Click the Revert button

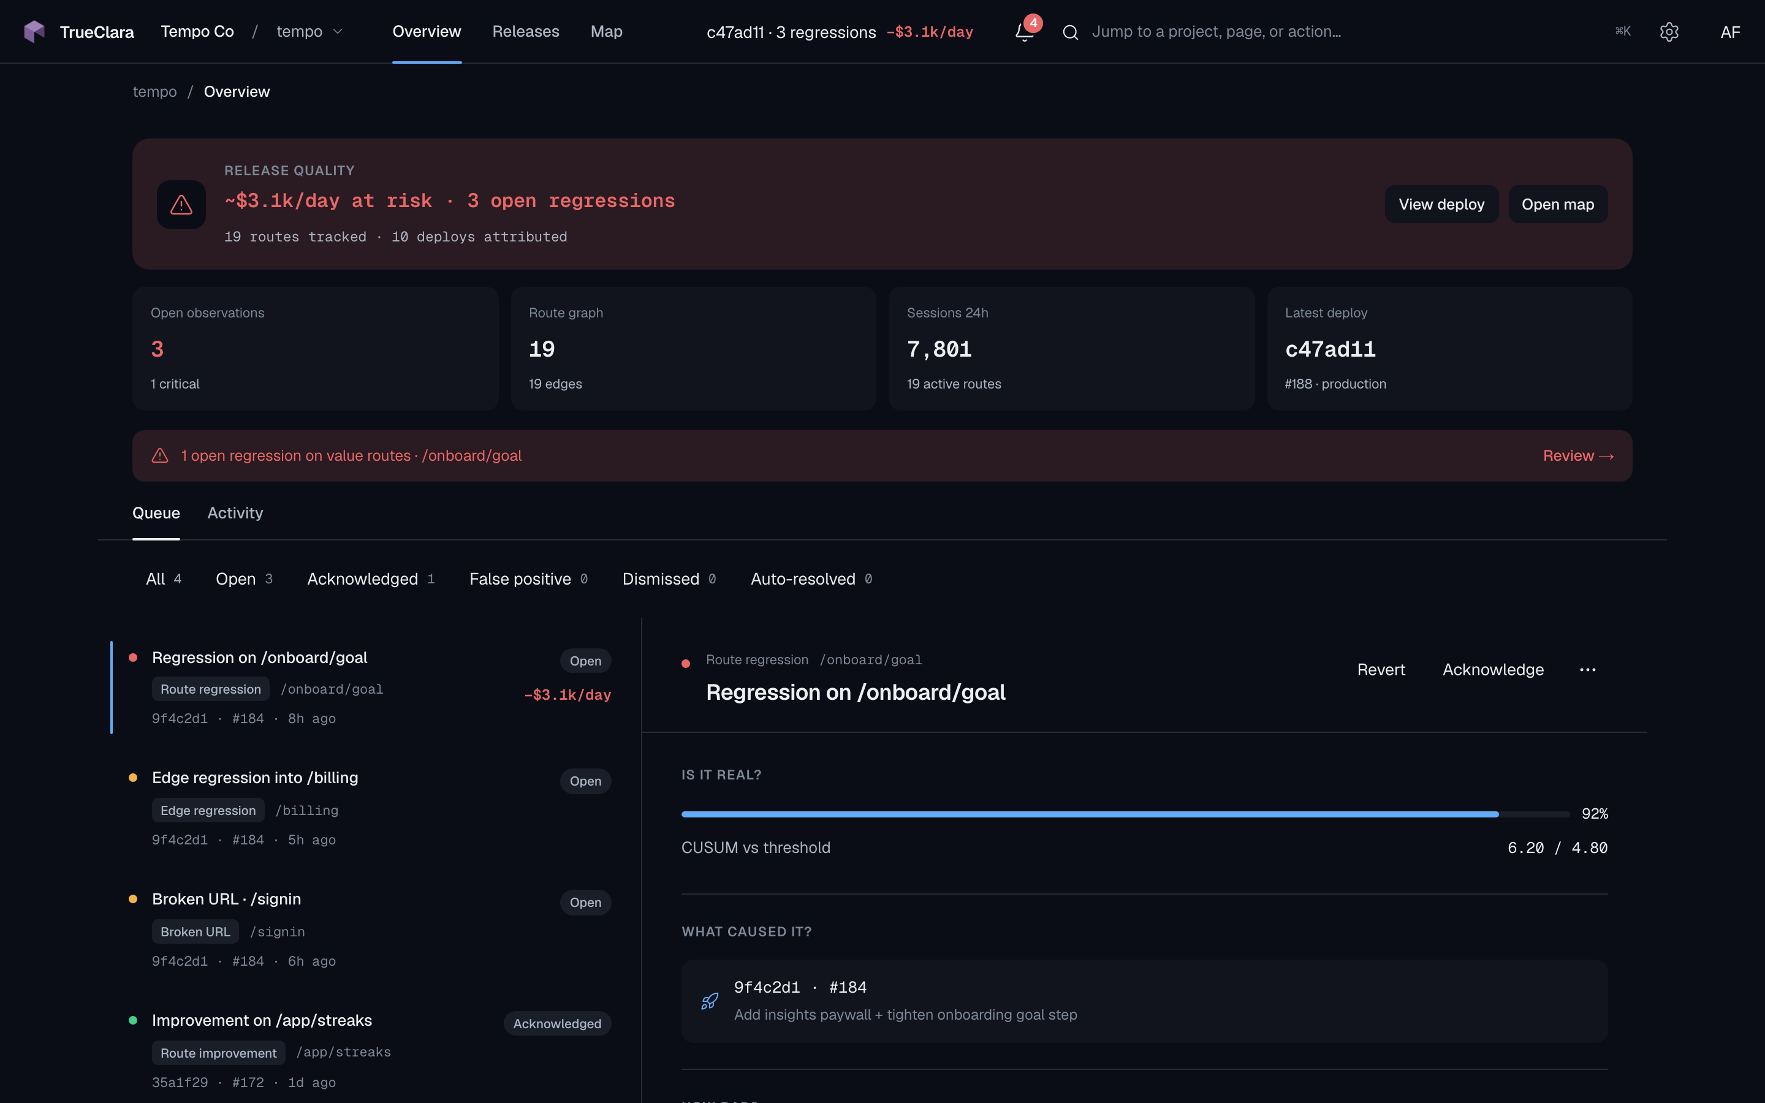point(1381,670)
